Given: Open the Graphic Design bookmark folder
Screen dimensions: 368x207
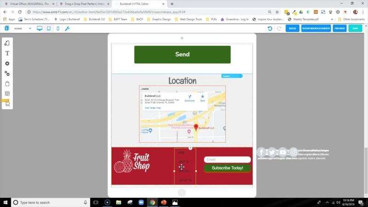Looking at the screenshot, I should point(159,19).
